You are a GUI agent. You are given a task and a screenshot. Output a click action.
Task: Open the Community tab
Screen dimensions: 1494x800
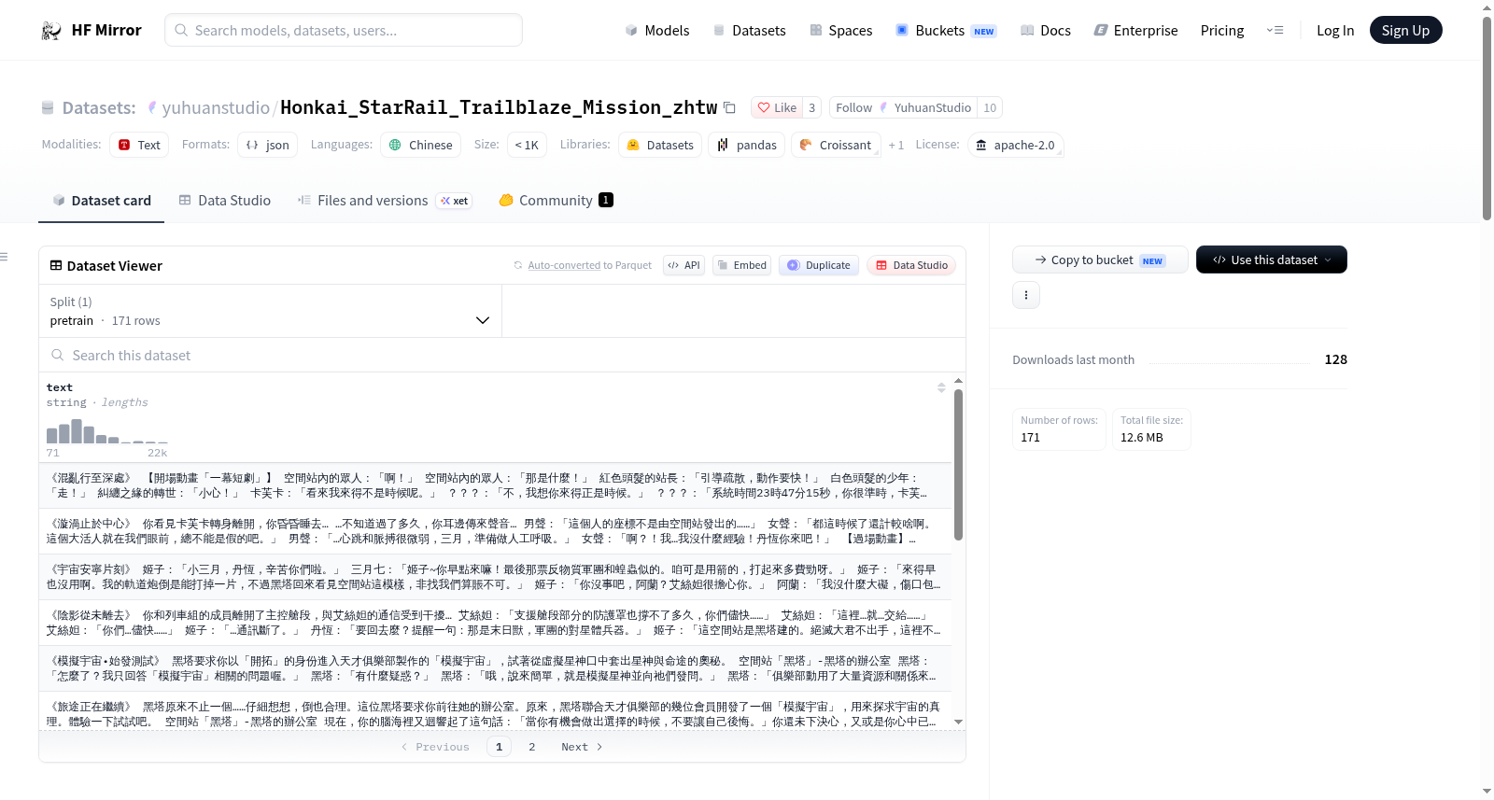click(x=556, y=201)
